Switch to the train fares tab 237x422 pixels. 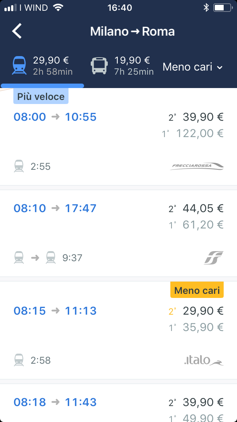coord(41,64)
